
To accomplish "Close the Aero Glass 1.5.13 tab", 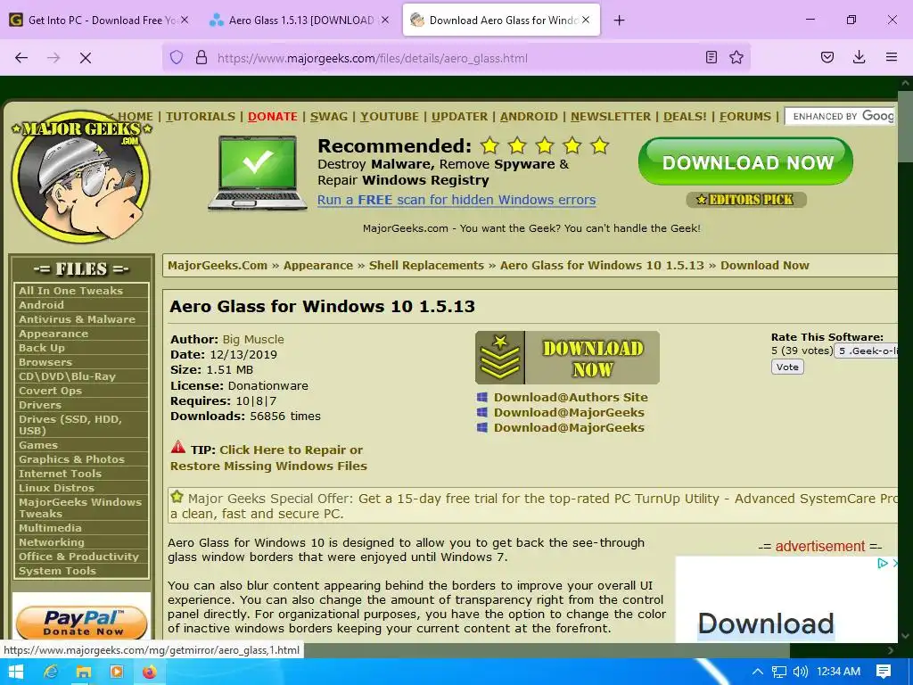I will pyautogui.click(x=384, y=20).
